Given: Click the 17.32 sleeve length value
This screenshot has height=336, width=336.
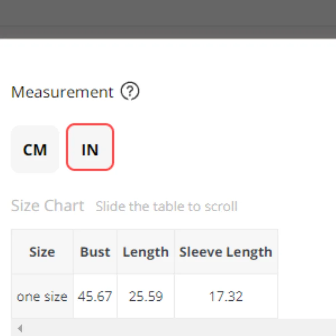Looking at the screenshot, I should point(226,297).
